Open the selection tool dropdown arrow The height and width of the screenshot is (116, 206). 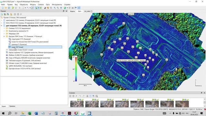pyautogui.click(x=25, y=8)
